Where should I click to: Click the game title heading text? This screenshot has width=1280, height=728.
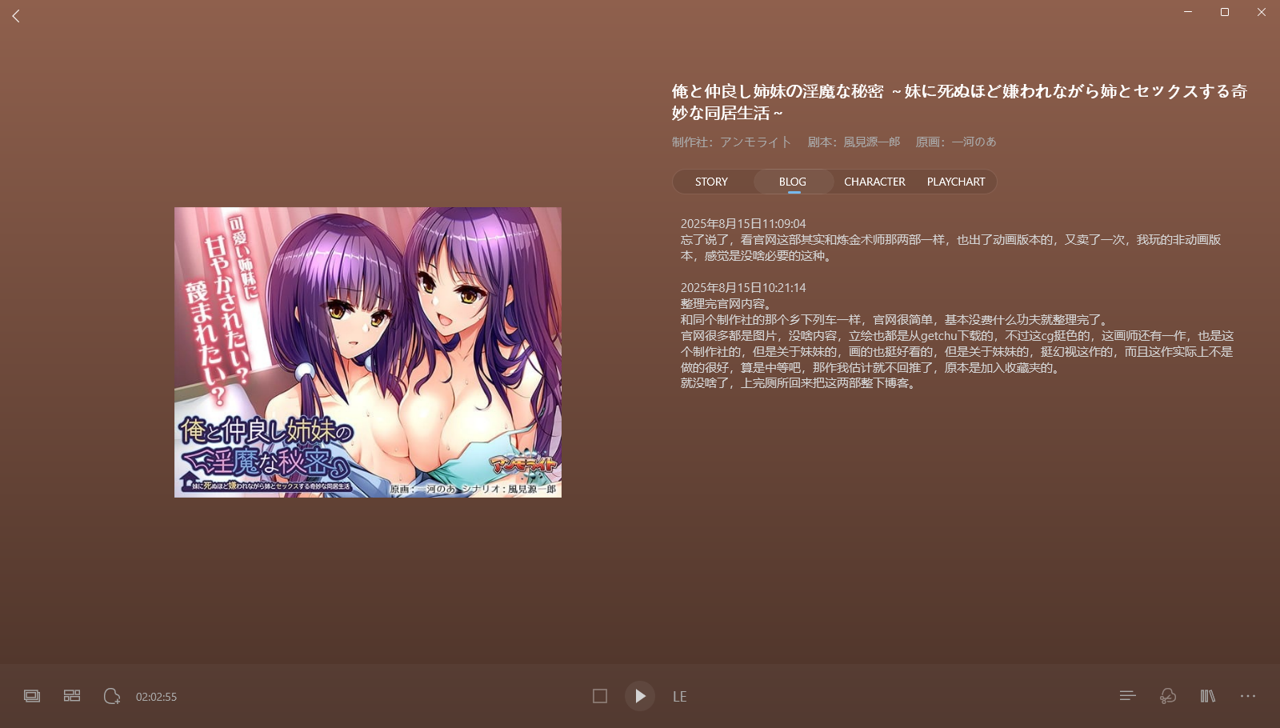[959, 102]
